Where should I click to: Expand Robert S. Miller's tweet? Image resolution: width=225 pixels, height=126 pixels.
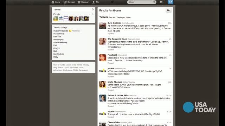110,106
